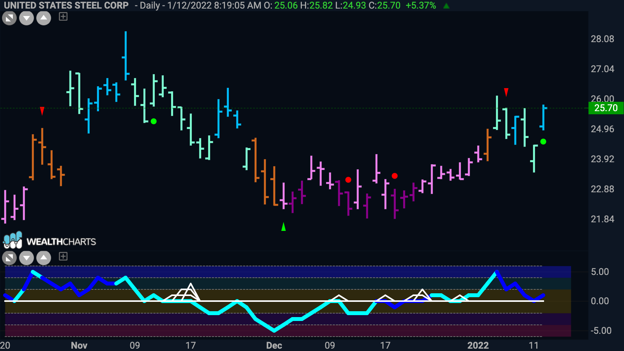
Task: Click the UNITED STATES STEEL CORP title
Action: (x=66, y=5)
